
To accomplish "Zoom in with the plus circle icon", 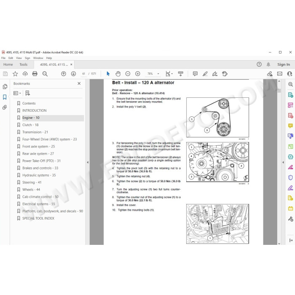I will [x=138, y=74].
